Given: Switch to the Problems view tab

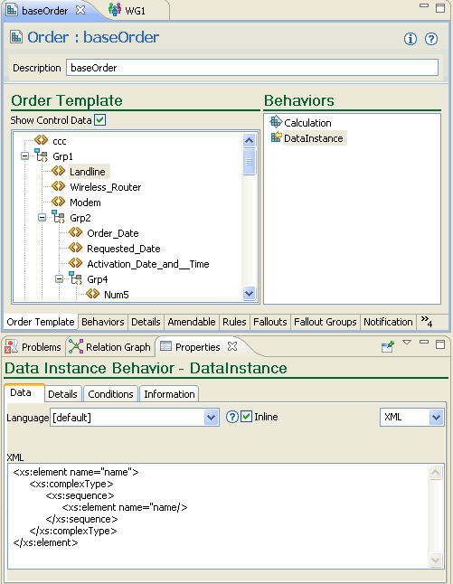Looking at the screenshot, I should tap(33, 347).
